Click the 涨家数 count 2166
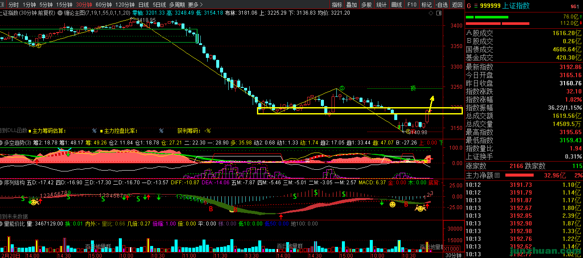 tap(516, 166)
